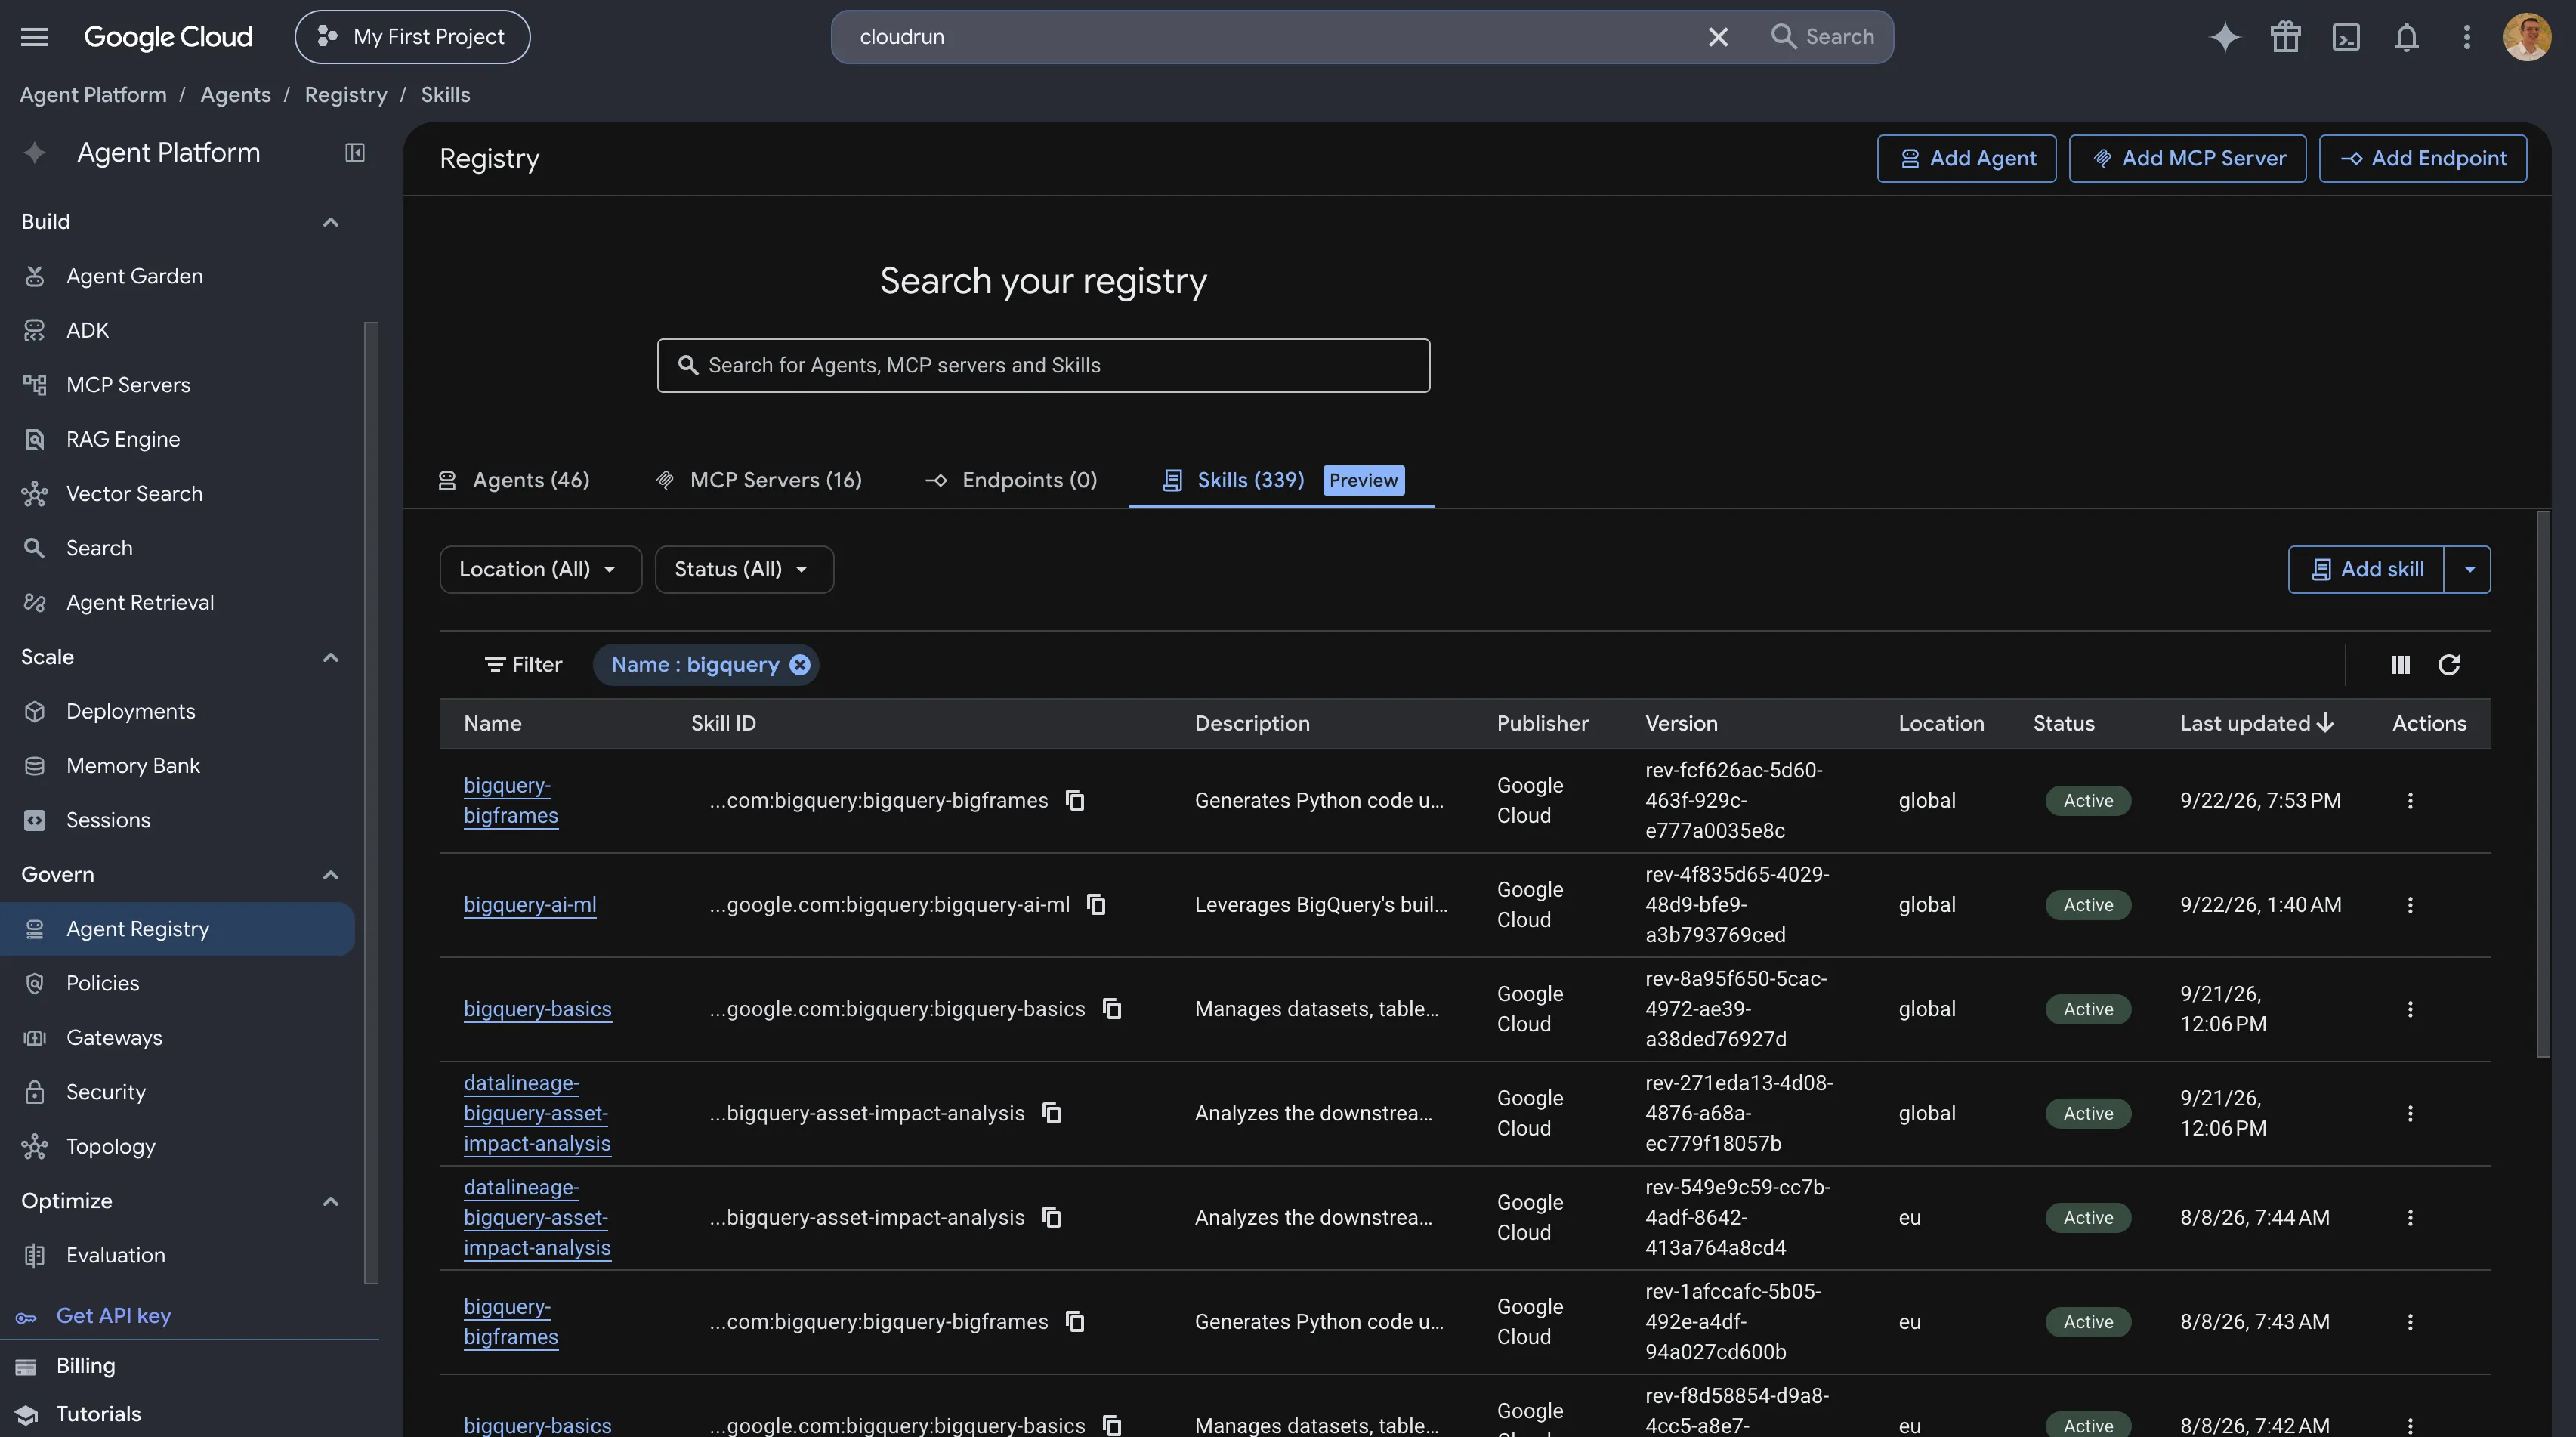The width and height of the screenshot is (2576, 1437).
Task: Clear the cloudrun search text
Action: pos(1718,37)
